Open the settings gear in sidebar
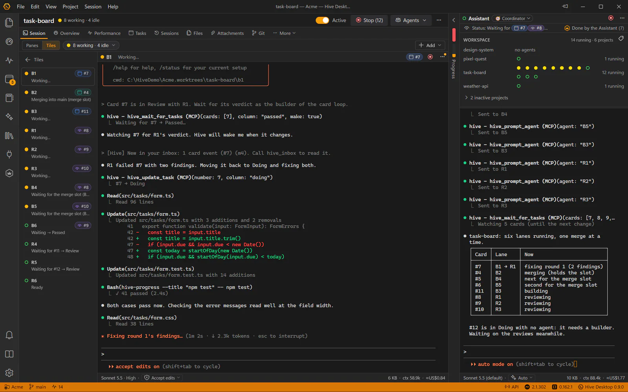 click(x=9, y=373)
